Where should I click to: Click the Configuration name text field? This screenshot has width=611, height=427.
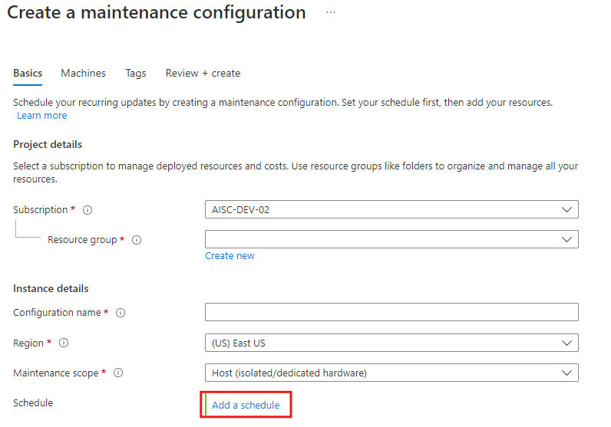[391, 312]
